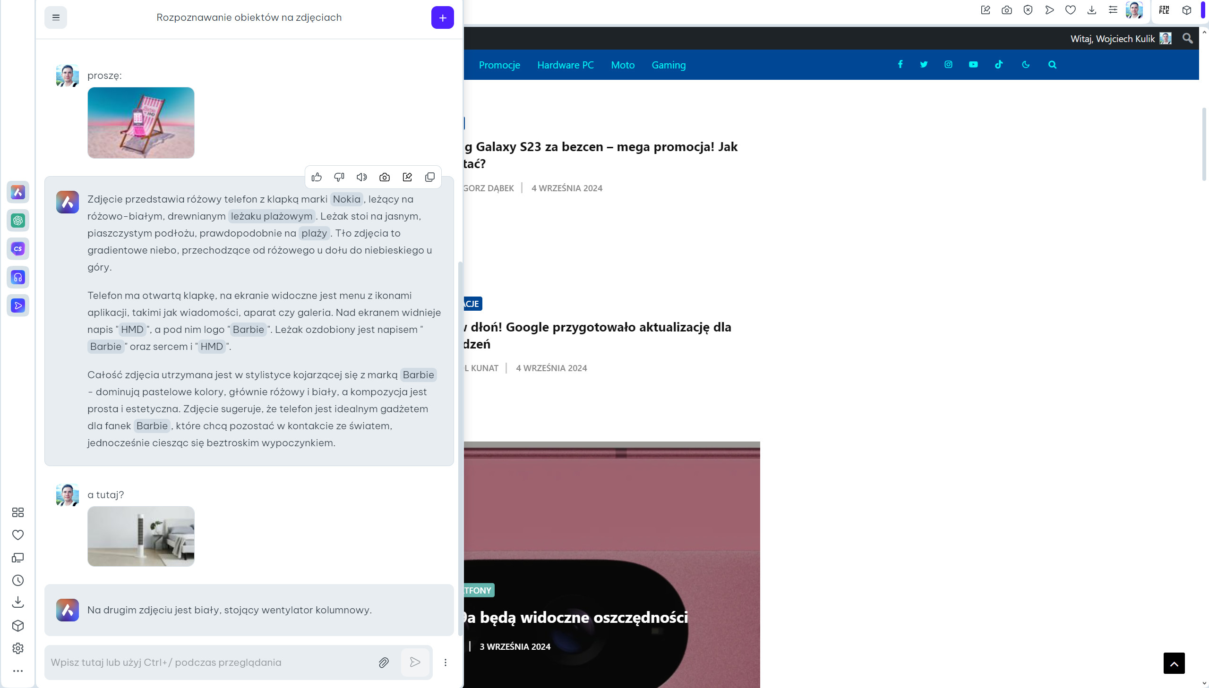Send the message with the arrow button
1209x688 pixels.
click(415, 663)
